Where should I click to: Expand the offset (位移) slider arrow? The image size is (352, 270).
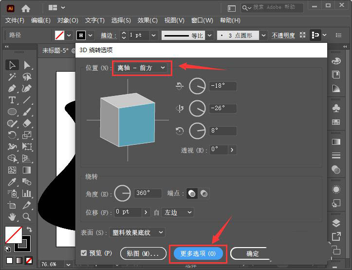[146, 212]
